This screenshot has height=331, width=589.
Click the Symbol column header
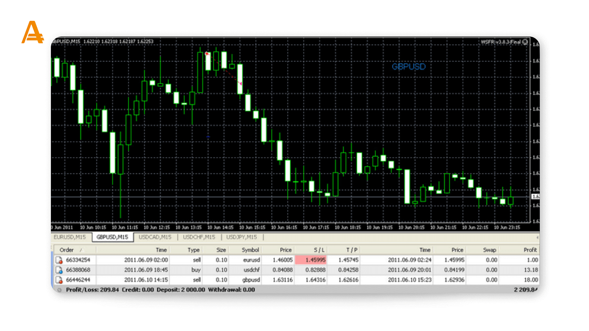pyautogui.click(x=250, y=250)
